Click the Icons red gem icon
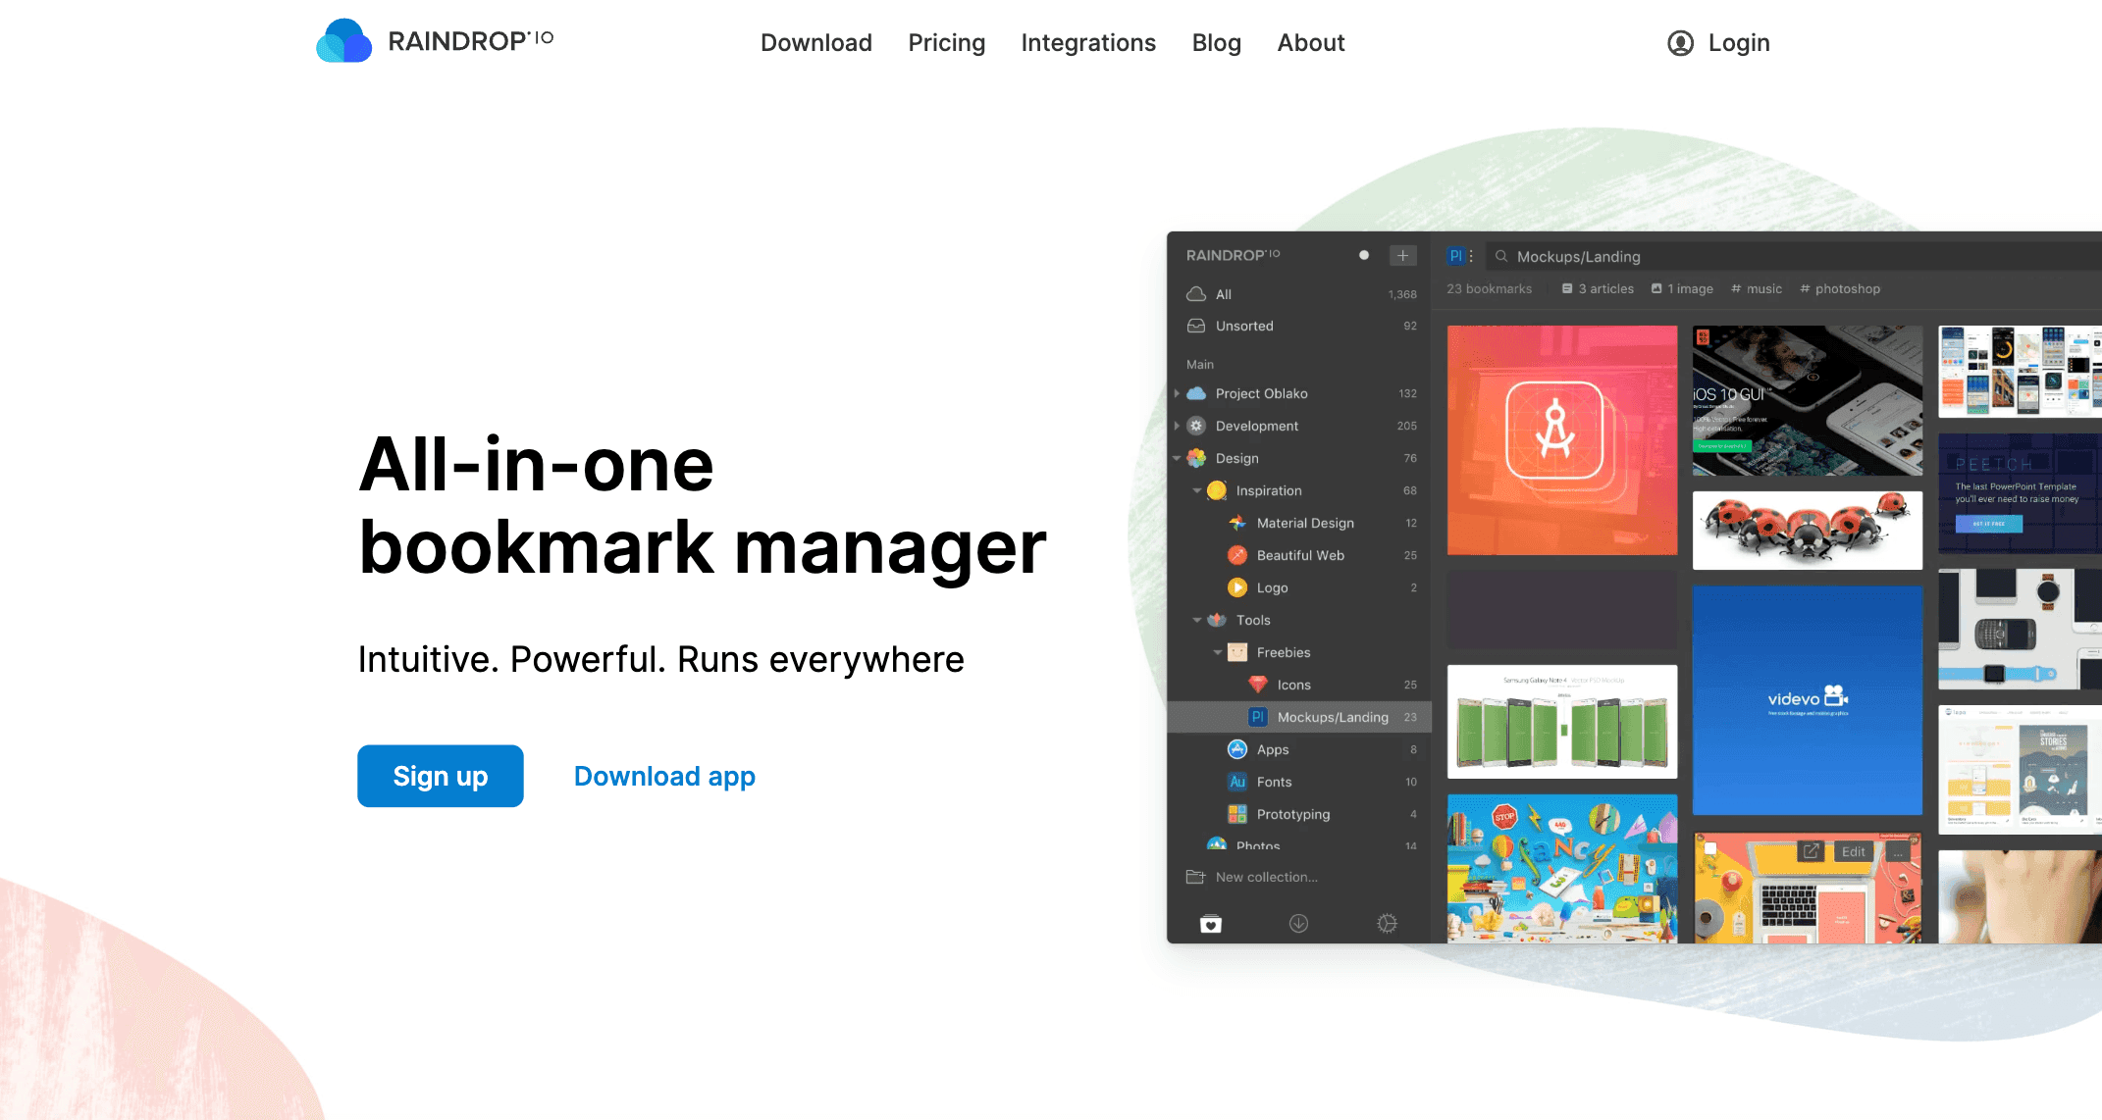2102x1120 pixels. [x=1258, y=685]
